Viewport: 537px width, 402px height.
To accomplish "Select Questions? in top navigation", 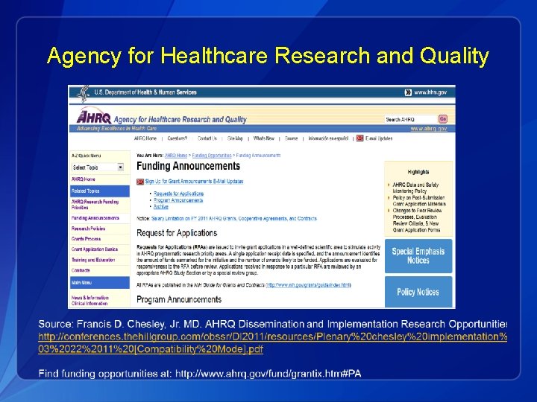I will pyautogui.click(x=177, y=138).
